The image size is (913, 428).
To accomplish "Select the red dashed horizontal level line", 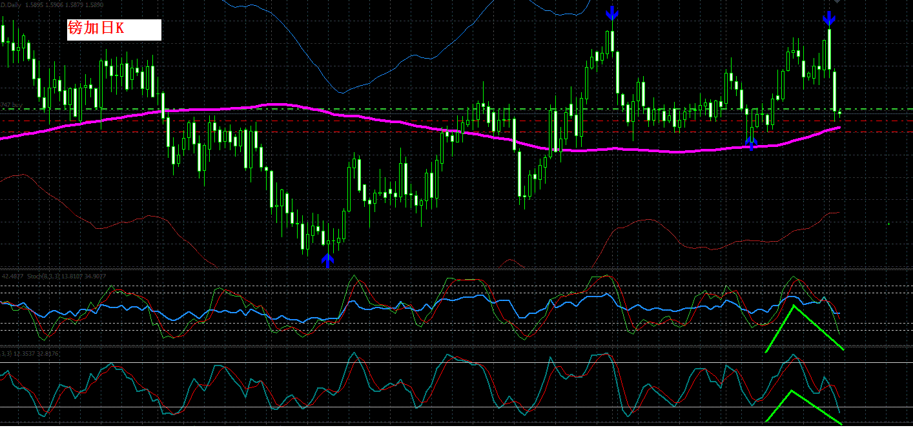I will point(456,132).
